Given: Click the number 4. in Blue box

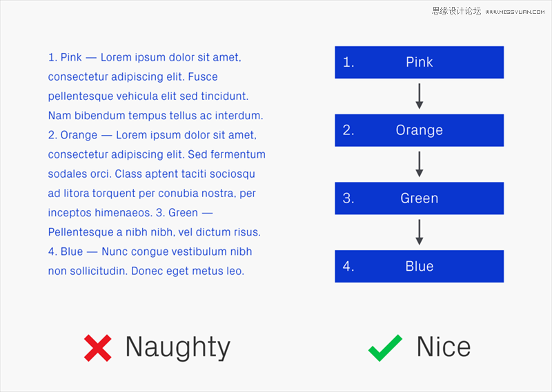Looking at the screenshot, I should (x=348, y=266).
